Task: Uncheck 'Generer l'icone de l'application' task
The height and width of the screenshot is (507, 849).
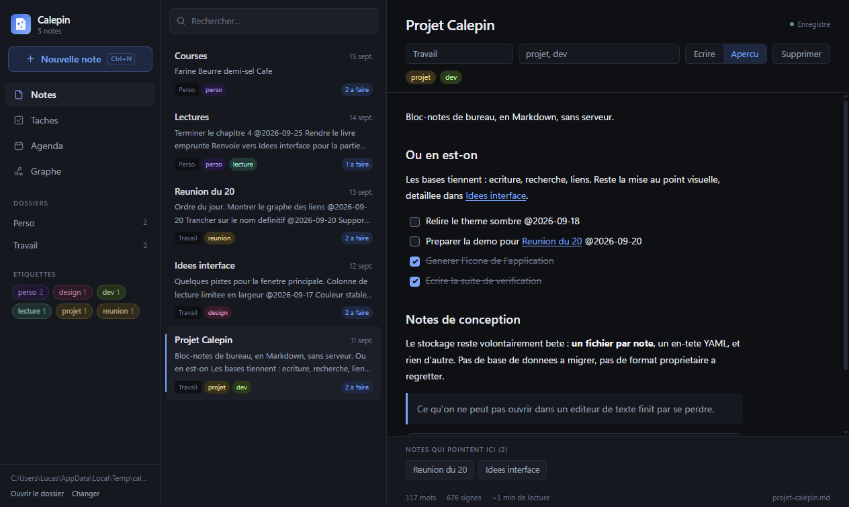Action: [415, 261]
